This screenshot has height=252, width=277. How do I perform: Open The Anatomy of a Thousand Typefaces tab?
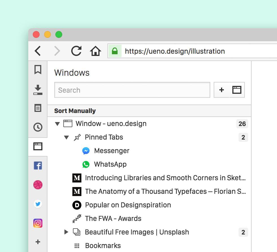149,192
